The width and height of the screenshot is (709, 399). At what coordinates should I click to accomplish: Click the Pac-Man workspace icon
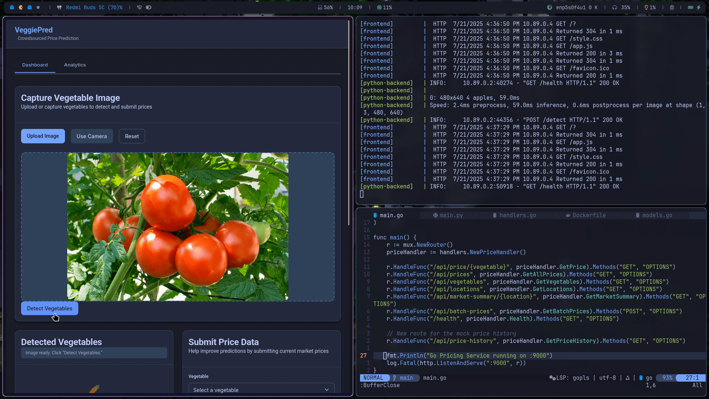(x=21, y=7)
